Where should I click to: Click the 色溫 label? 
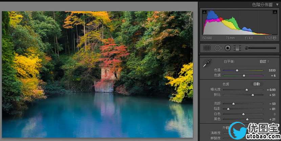(x=217, y=70)
